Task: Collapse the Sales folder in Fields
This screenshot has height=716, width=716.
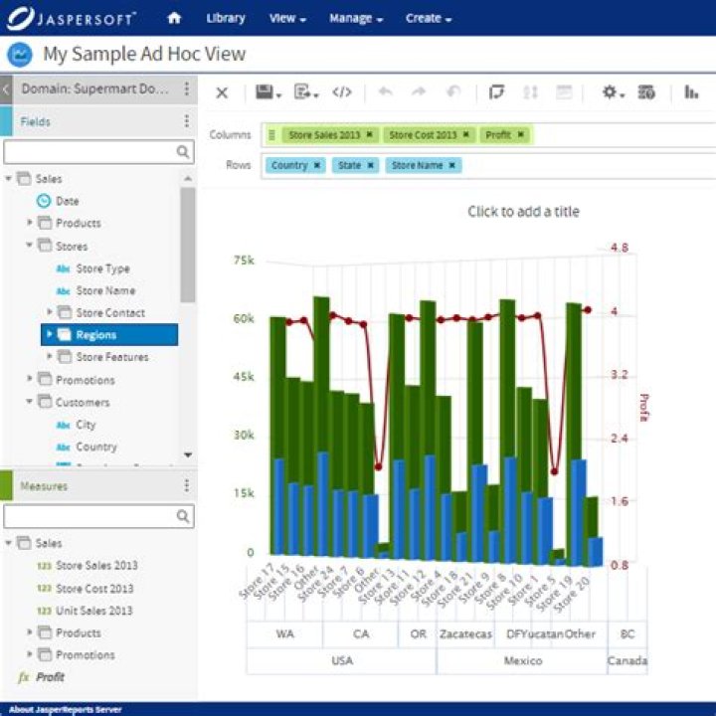Action: click(8, 178)
